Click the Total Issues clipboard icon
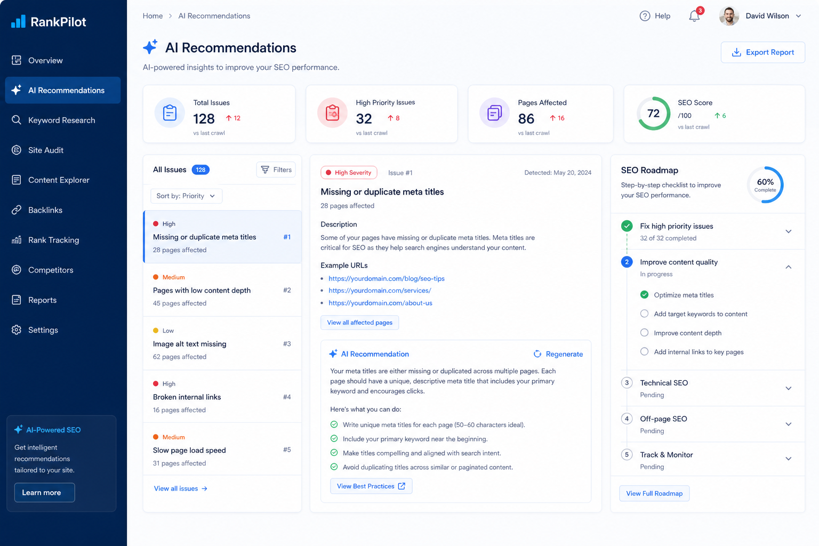 click(x=170, y=113)
